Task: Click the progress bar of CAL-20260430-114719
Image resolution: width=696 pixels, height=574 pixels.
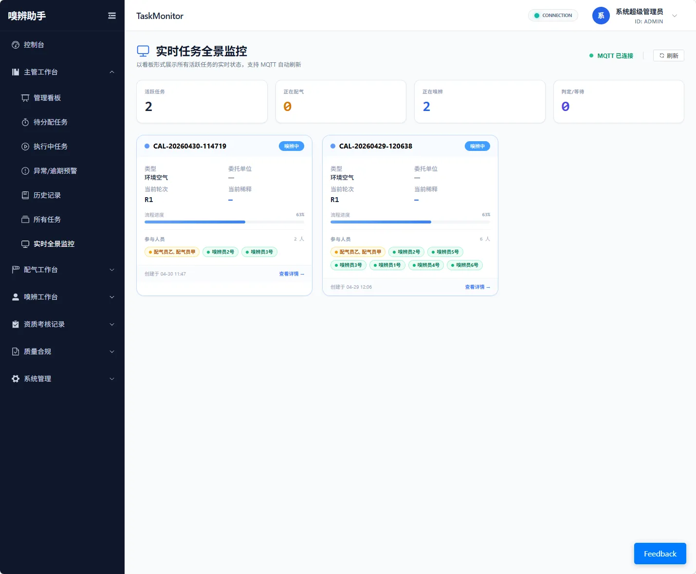Action: [224, 222]
